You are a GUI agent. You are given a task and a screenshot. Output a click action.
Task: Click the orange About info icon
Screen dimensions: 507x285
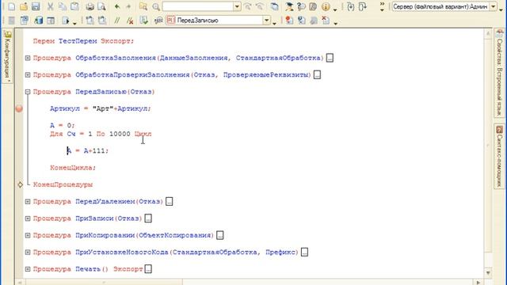coord(326,6)
